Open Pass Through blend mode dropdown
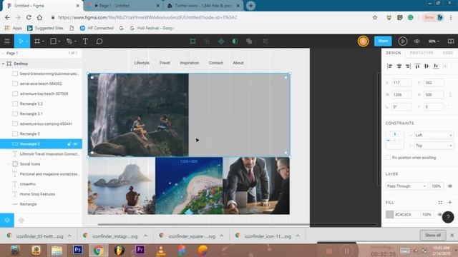Viewport: 458px width, 257px height. coord(406,186)
